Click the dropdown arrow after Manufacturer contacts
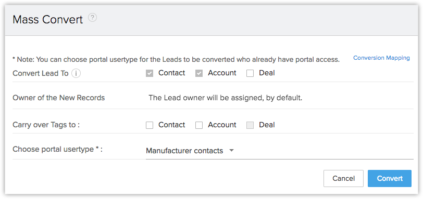Image resolution: width=423 pixels, height=199 pixels. [231, 151]
